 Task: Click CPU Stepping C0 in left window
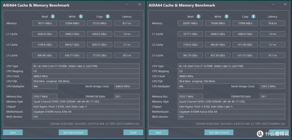86,71
